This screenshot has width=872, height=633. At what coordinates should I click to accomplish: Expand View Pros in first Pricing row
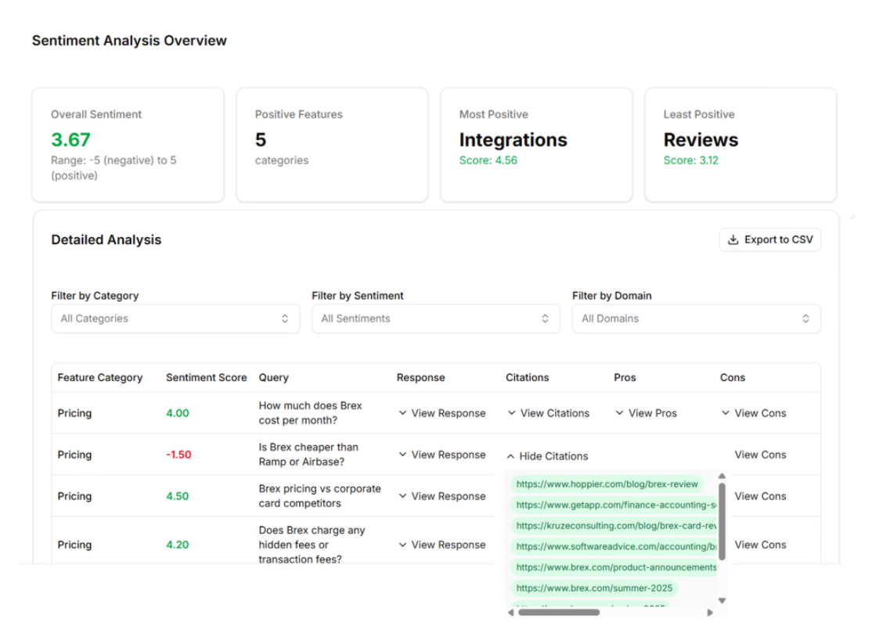click(x=646, y=413)
